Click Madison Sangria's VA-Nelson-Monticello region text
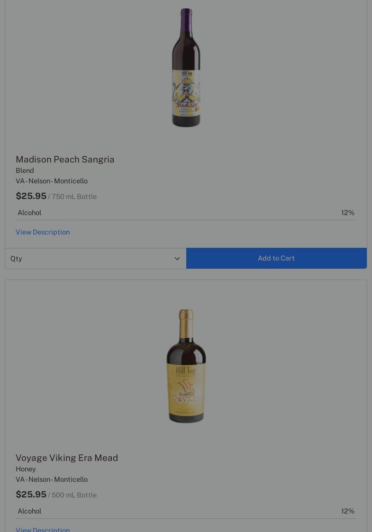 [52, 181]
